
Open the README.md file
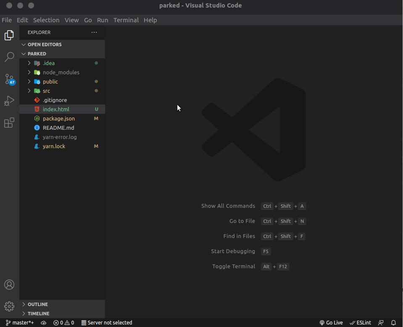click(x=62, y=128)
